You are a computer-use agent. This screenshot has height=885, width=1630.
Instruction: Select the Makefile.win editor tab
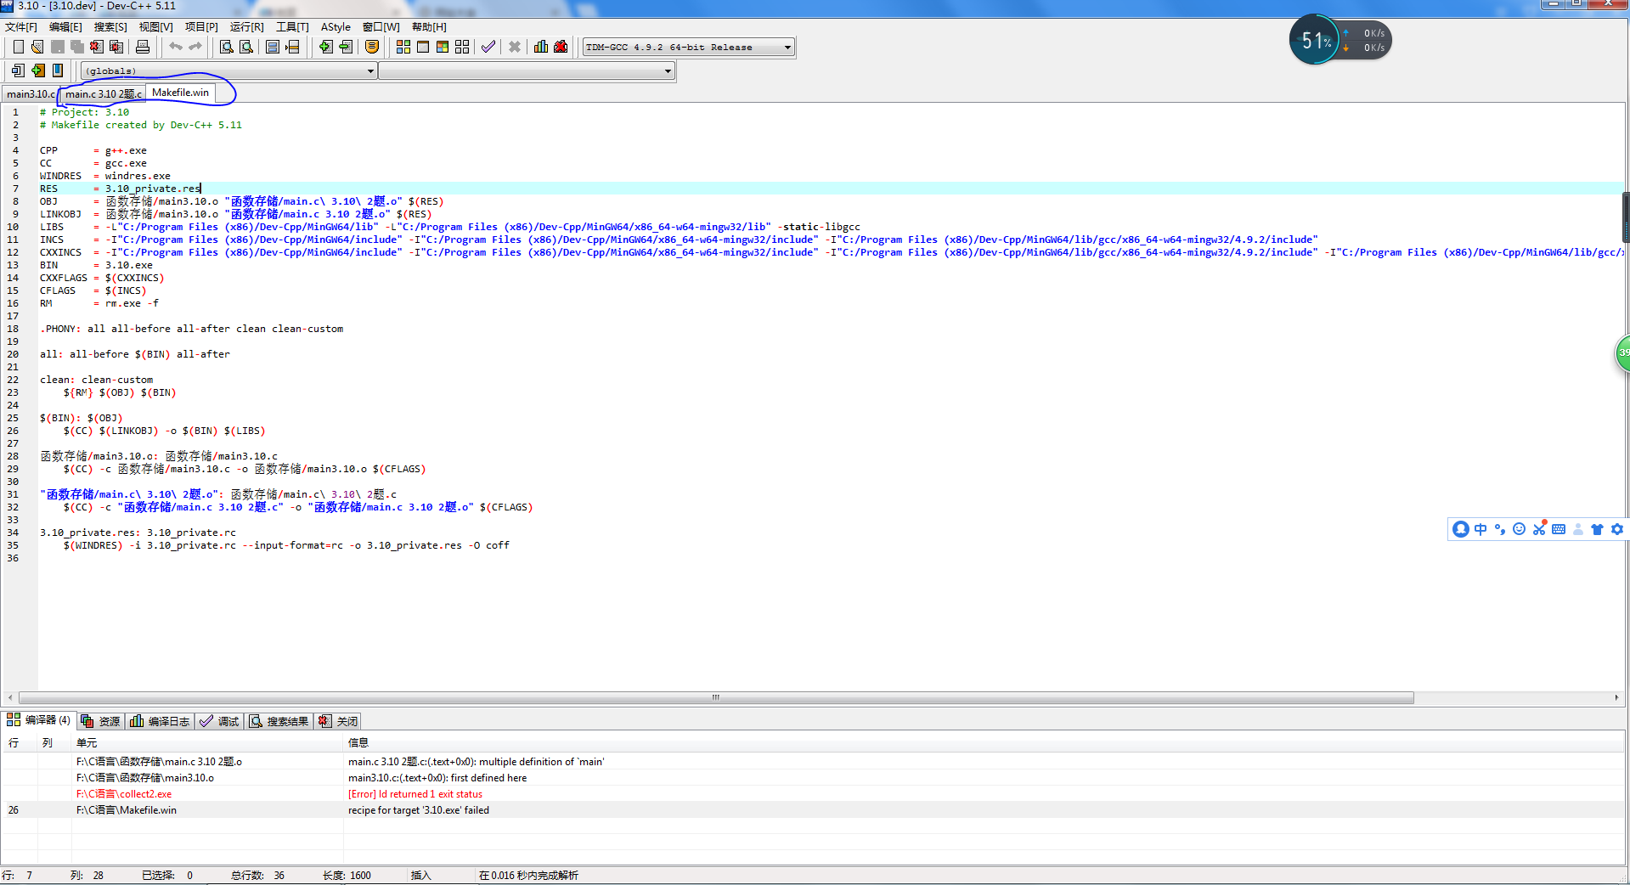click(180, 93)
